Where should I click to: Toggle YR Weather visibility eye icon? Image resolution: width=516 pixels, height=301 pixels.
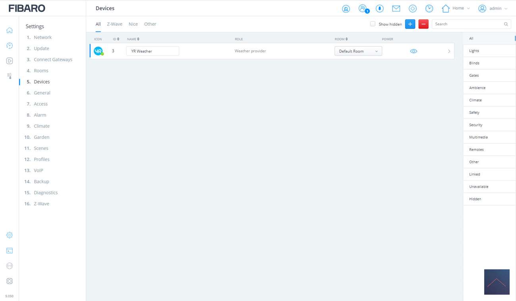[x=414, y=51]
